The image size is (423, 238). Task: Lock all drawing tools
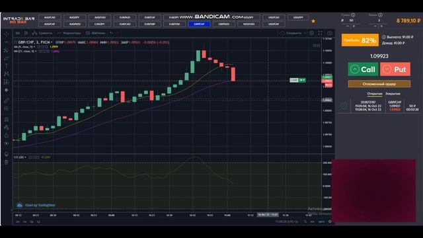[7, 136]
